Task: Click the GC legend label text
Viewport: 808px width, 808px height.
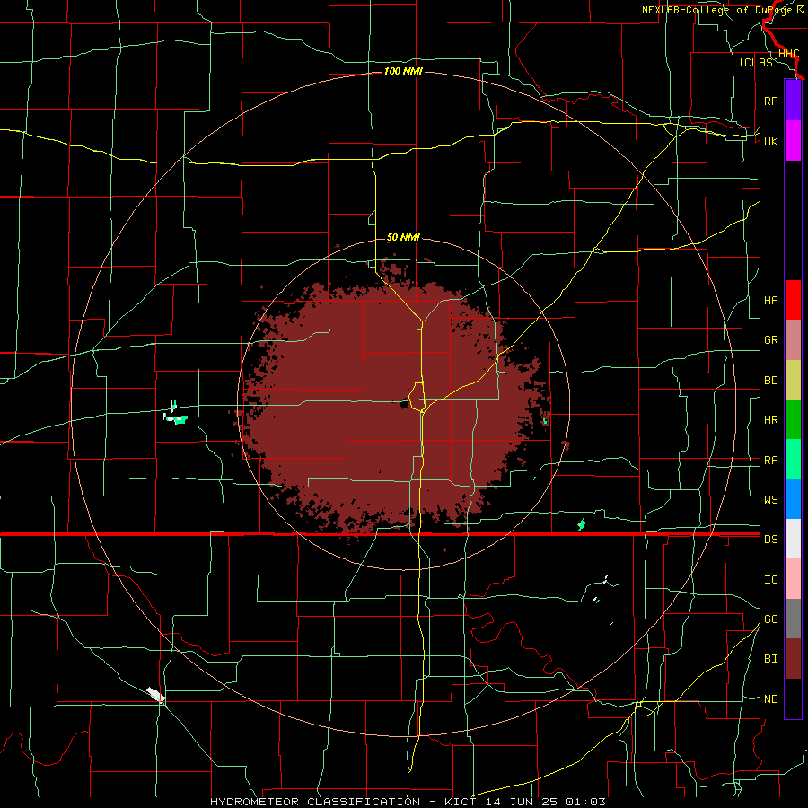Action: (x=770, y=619)
